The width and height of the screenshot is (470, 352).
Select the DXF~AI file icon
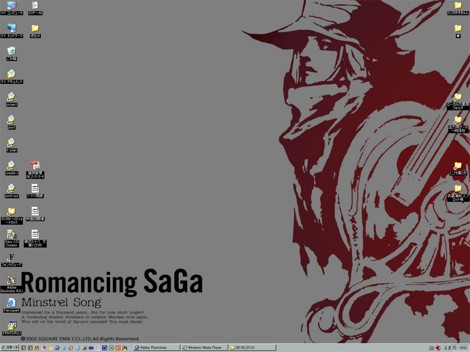(x=35, y=8)
